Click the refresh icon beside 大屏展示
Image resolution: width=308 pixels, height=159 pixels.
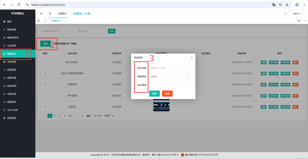[50, 14]
